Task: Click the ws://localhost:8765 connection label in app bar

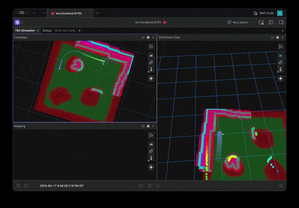Action: click(148, 22)
